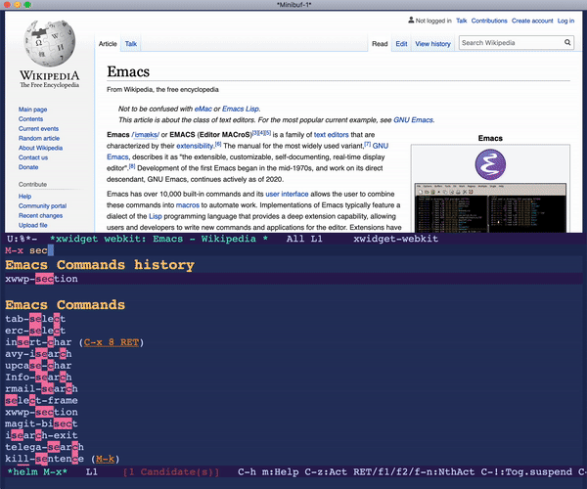Image resolution: width=587 pixels, height=489 pixels.
Task: Select the tab-select candidate
Action: click(x=35, y=319)
